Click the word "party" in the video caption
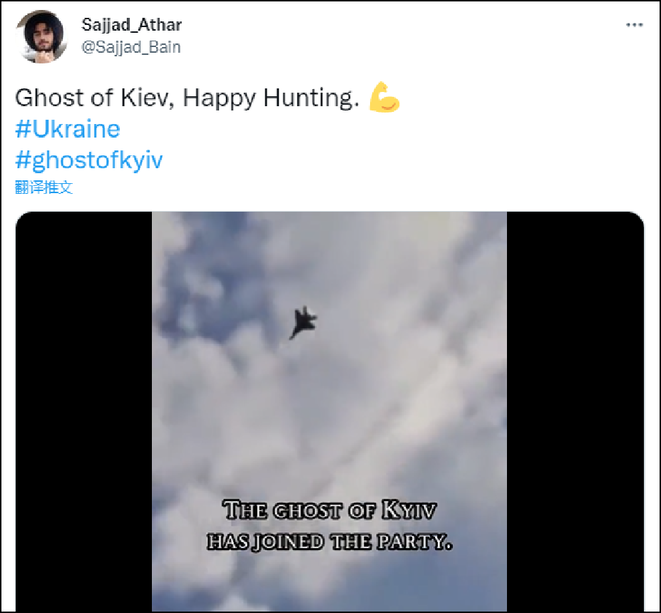The height and width of the screenshot is (613, 661). [420, 542]
